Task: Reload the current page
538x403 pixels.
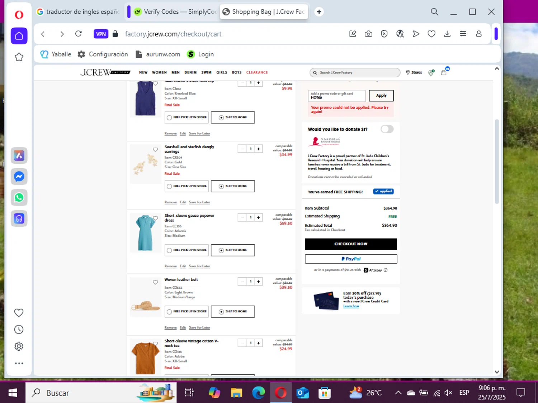Action: pyautogui.click(x=79, y=34)
